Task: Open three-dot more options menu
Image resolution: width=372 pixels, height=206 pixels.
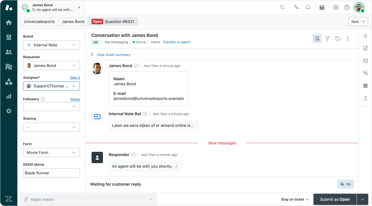Action: pyautogui.click(x=348, y=39)
